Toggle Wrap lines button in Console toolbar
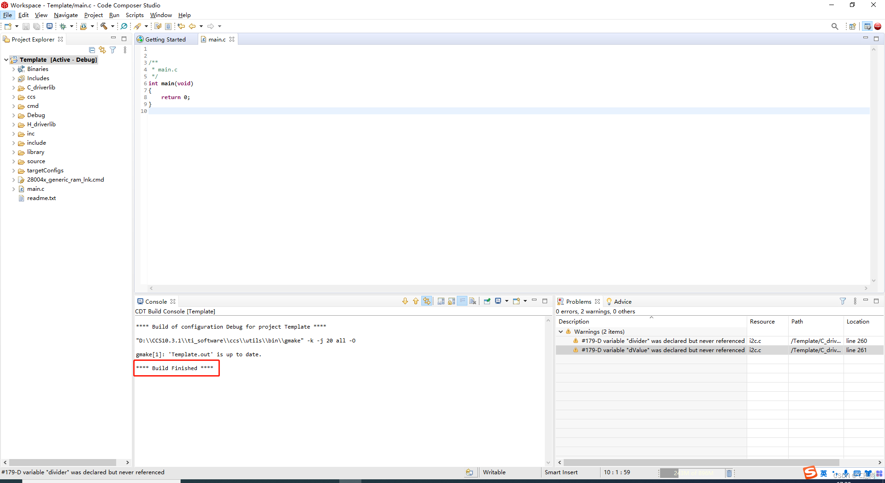Screen dimensions: 885x483 462,301
